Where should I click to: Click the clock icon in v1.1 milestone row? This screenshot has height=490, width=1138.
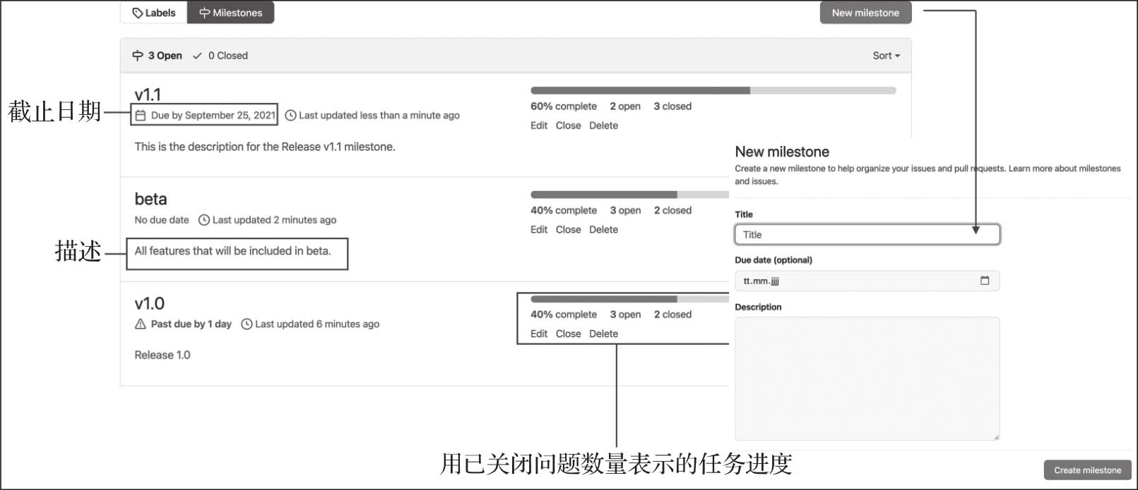tap(290, 116)
